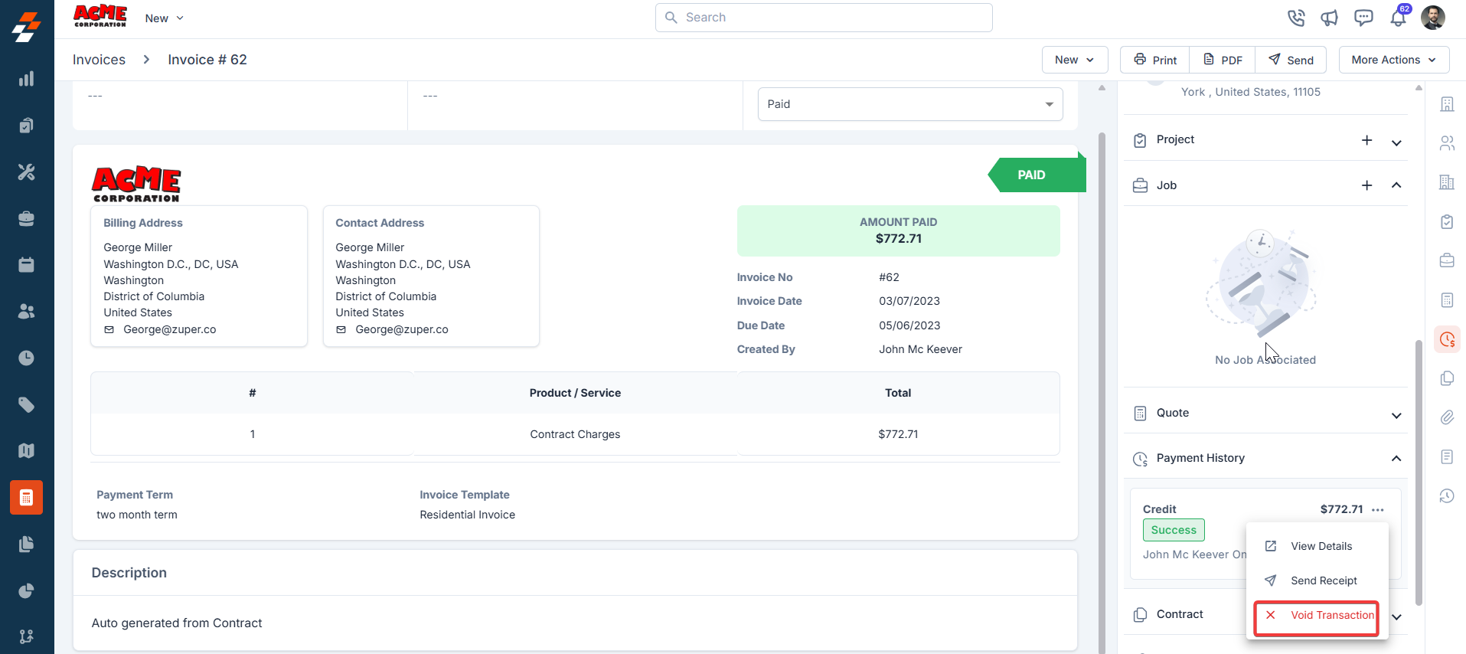Collapse the Job section chevron
Image resolution: width=1466 pixels, height=654 pixels.
[x=1396, y=185]
